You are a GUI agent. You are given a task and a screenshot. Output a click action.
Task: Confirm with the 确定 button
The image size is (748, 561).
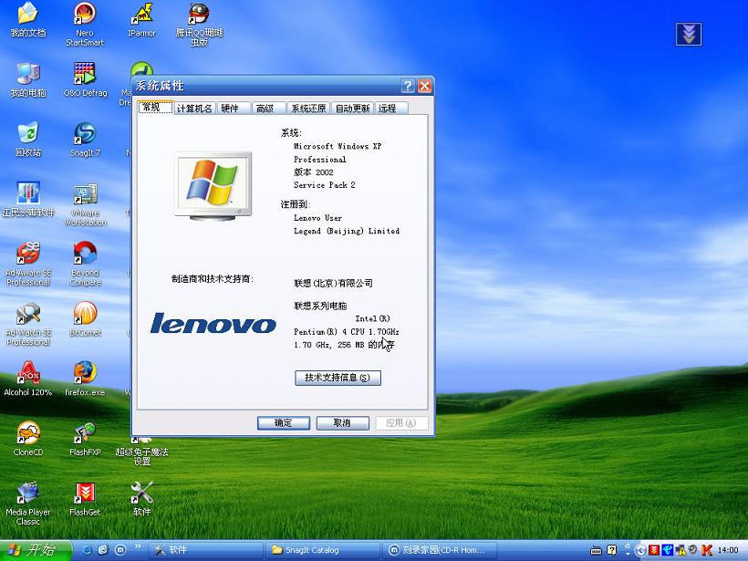(x=284, y=423)
